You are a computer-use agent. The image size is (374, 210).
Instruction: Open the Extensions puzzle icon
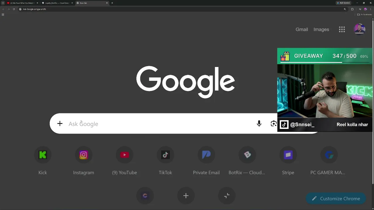pyautogui.click(x=352, y=9)
